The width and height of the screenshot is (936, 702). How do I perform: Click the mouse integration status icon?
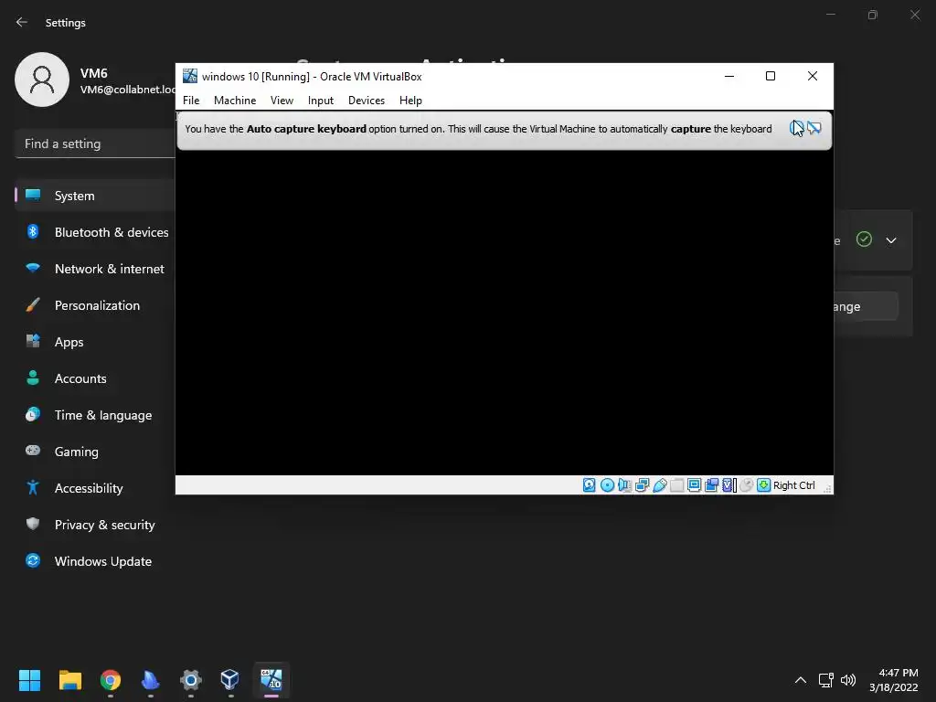(x=746, y=485)
